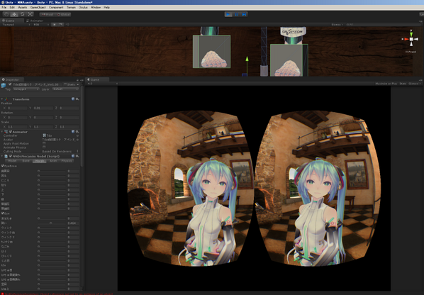This screenshot has height=295, width=424.
Task: Toggle scene lighting button
Action: (55, 25)
